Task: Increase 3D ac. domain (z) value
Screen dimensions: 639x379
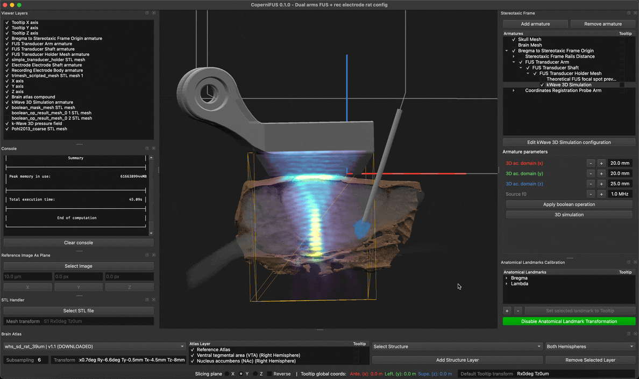Action: click(x=601, y=184)
